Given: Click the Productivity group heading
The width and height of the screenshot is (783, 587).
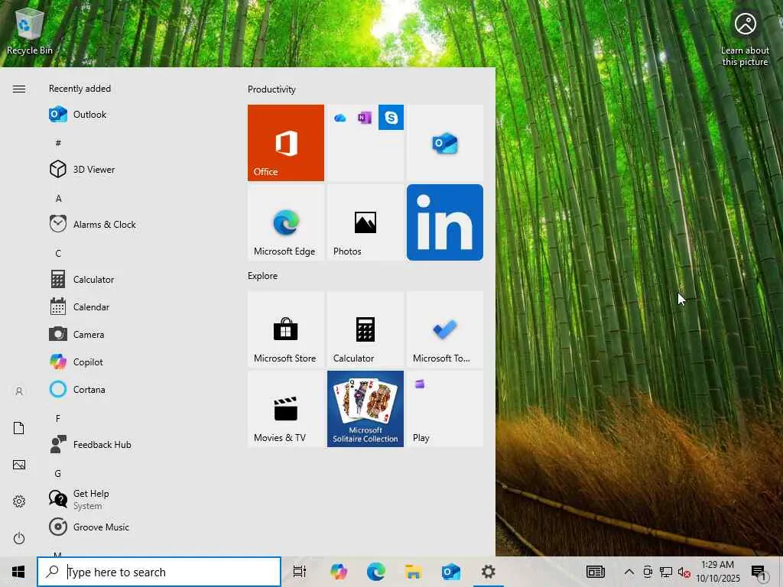Looking at the screenshot, I should (x=271, y=89).
